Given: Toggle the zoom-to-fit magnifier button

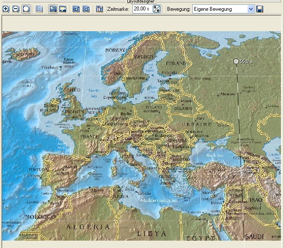Looking at the screenshot, I should [x=26, y=9].
